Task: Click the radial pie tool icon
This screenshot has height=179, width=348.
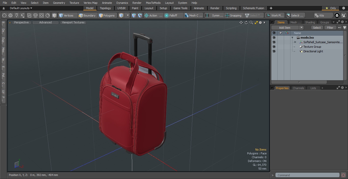Action: 48,15
